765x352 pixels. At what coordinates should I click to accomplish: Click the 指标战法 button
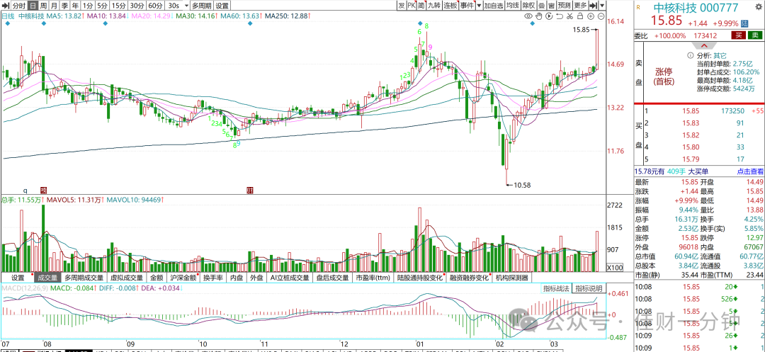tap(557, 288)
